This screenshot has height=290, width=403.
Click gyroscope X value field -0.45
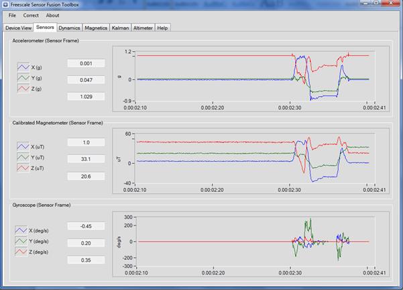[x=86, y=226]
